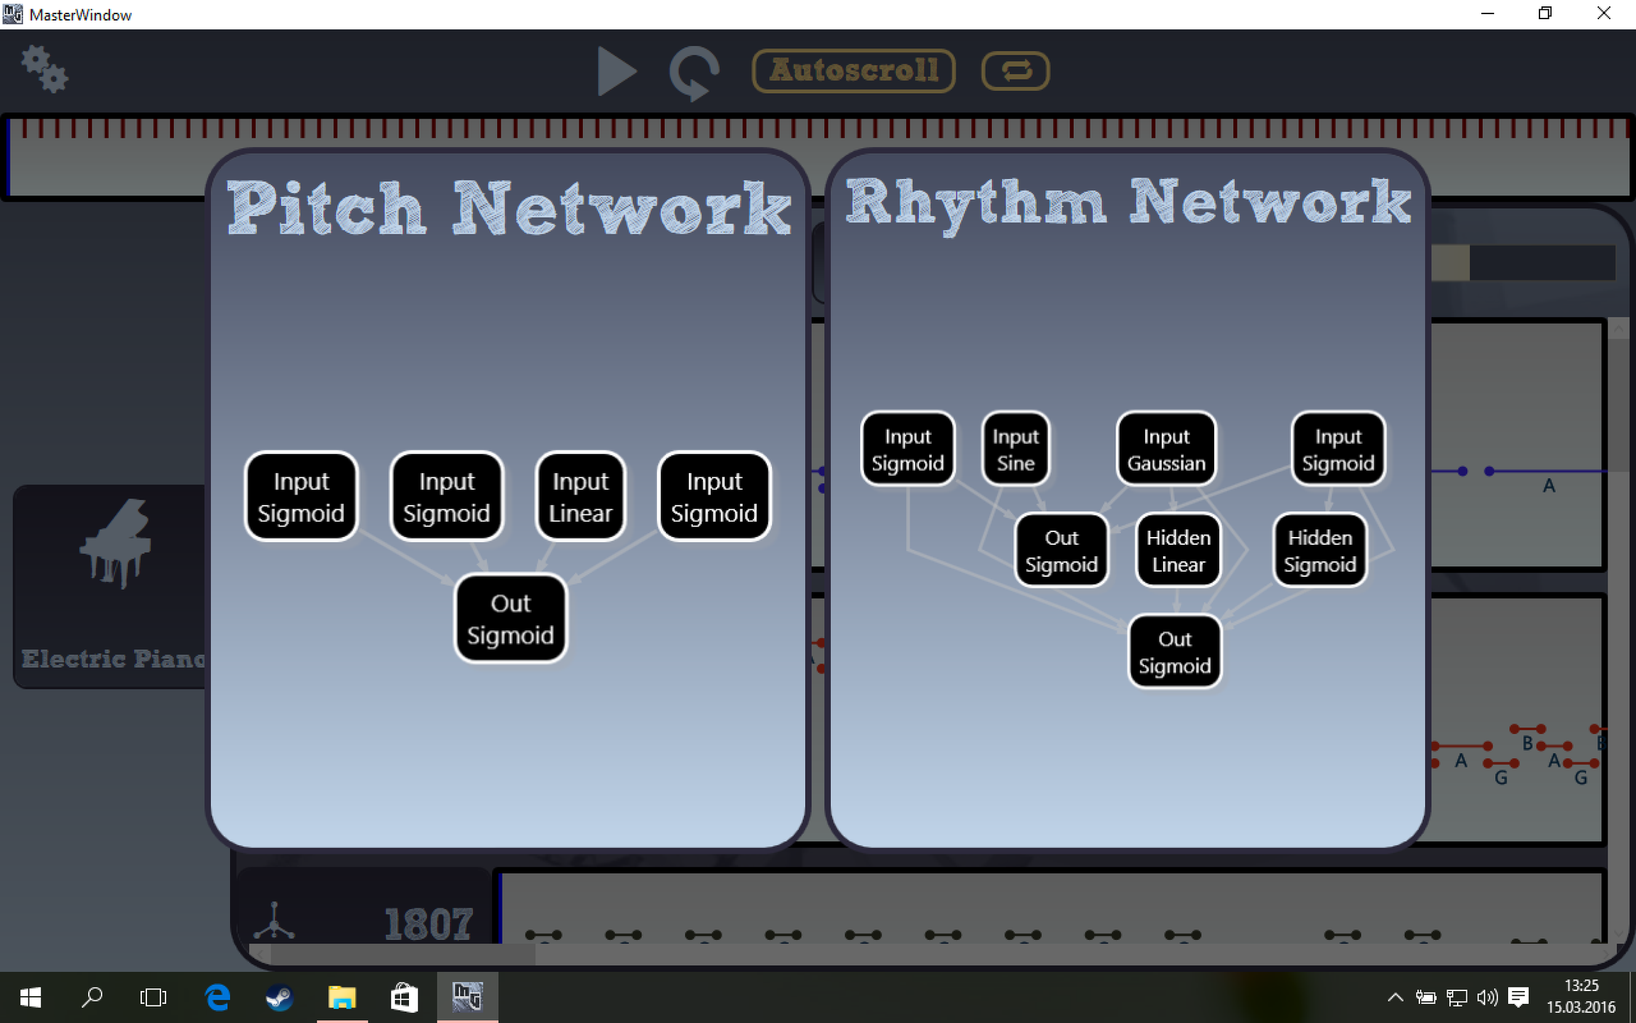Image resolution: width=1636 pixels, height=1023 pixels.
Task: Open File Explorer from the taskbar
Action: [342, 997]
